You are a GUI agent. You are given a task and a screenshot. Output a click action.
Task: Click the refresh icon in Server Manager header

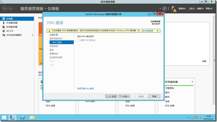tap(164, 8)
